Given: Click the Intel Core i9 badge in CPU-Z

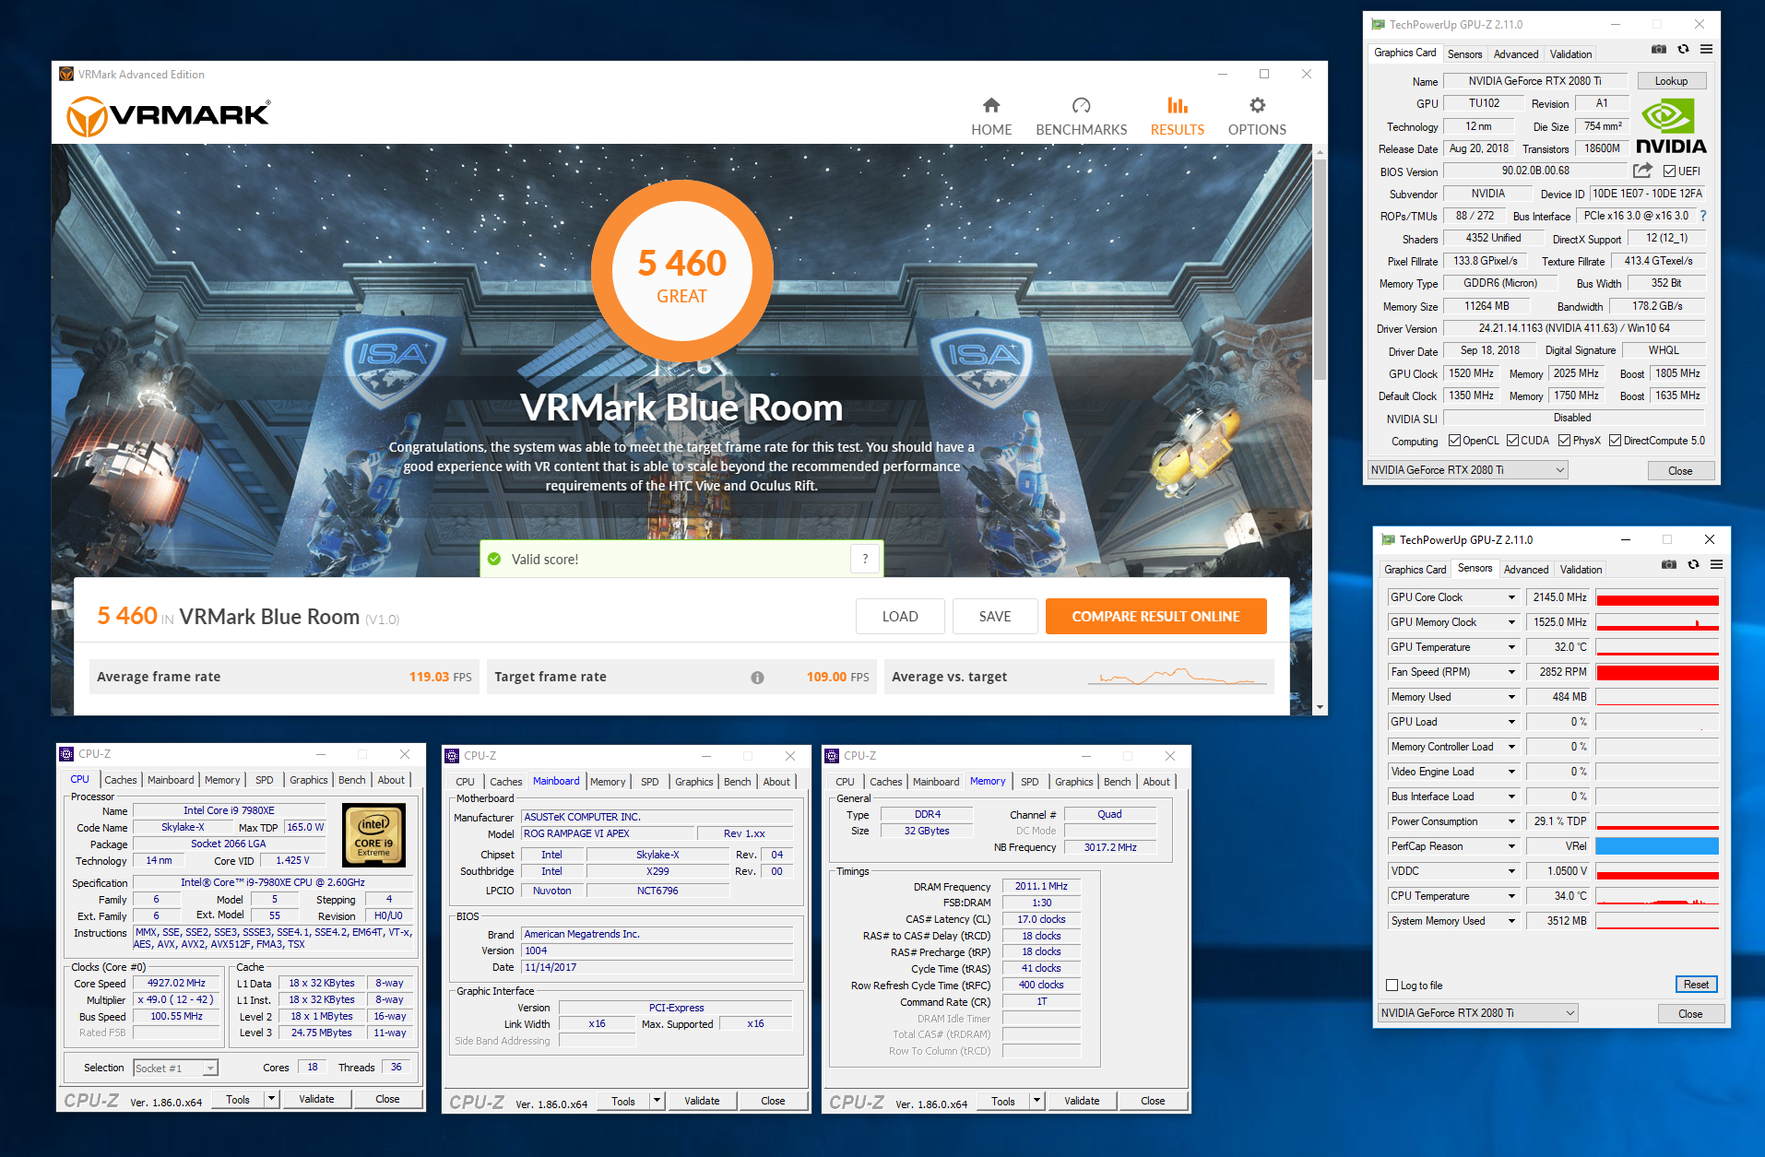Looking at the screenshot, I should pyautogui.click(x=373, y=834).
